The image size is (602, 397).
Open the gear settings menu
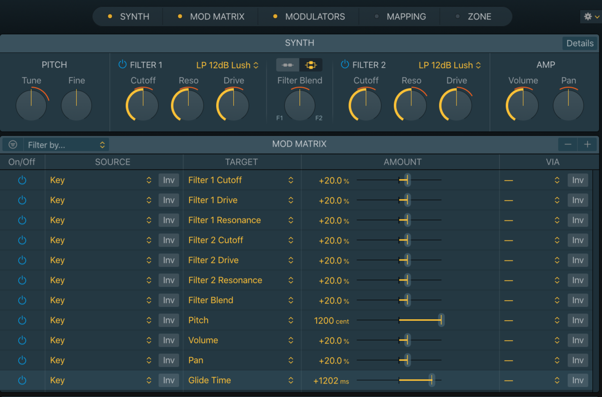pyautogui.click(x=590, y=17)
